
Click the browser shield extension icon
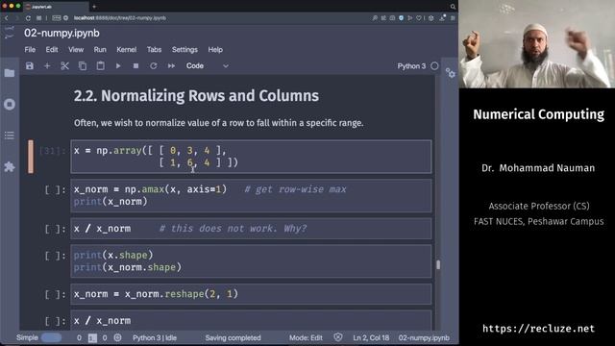click(401, 18)
